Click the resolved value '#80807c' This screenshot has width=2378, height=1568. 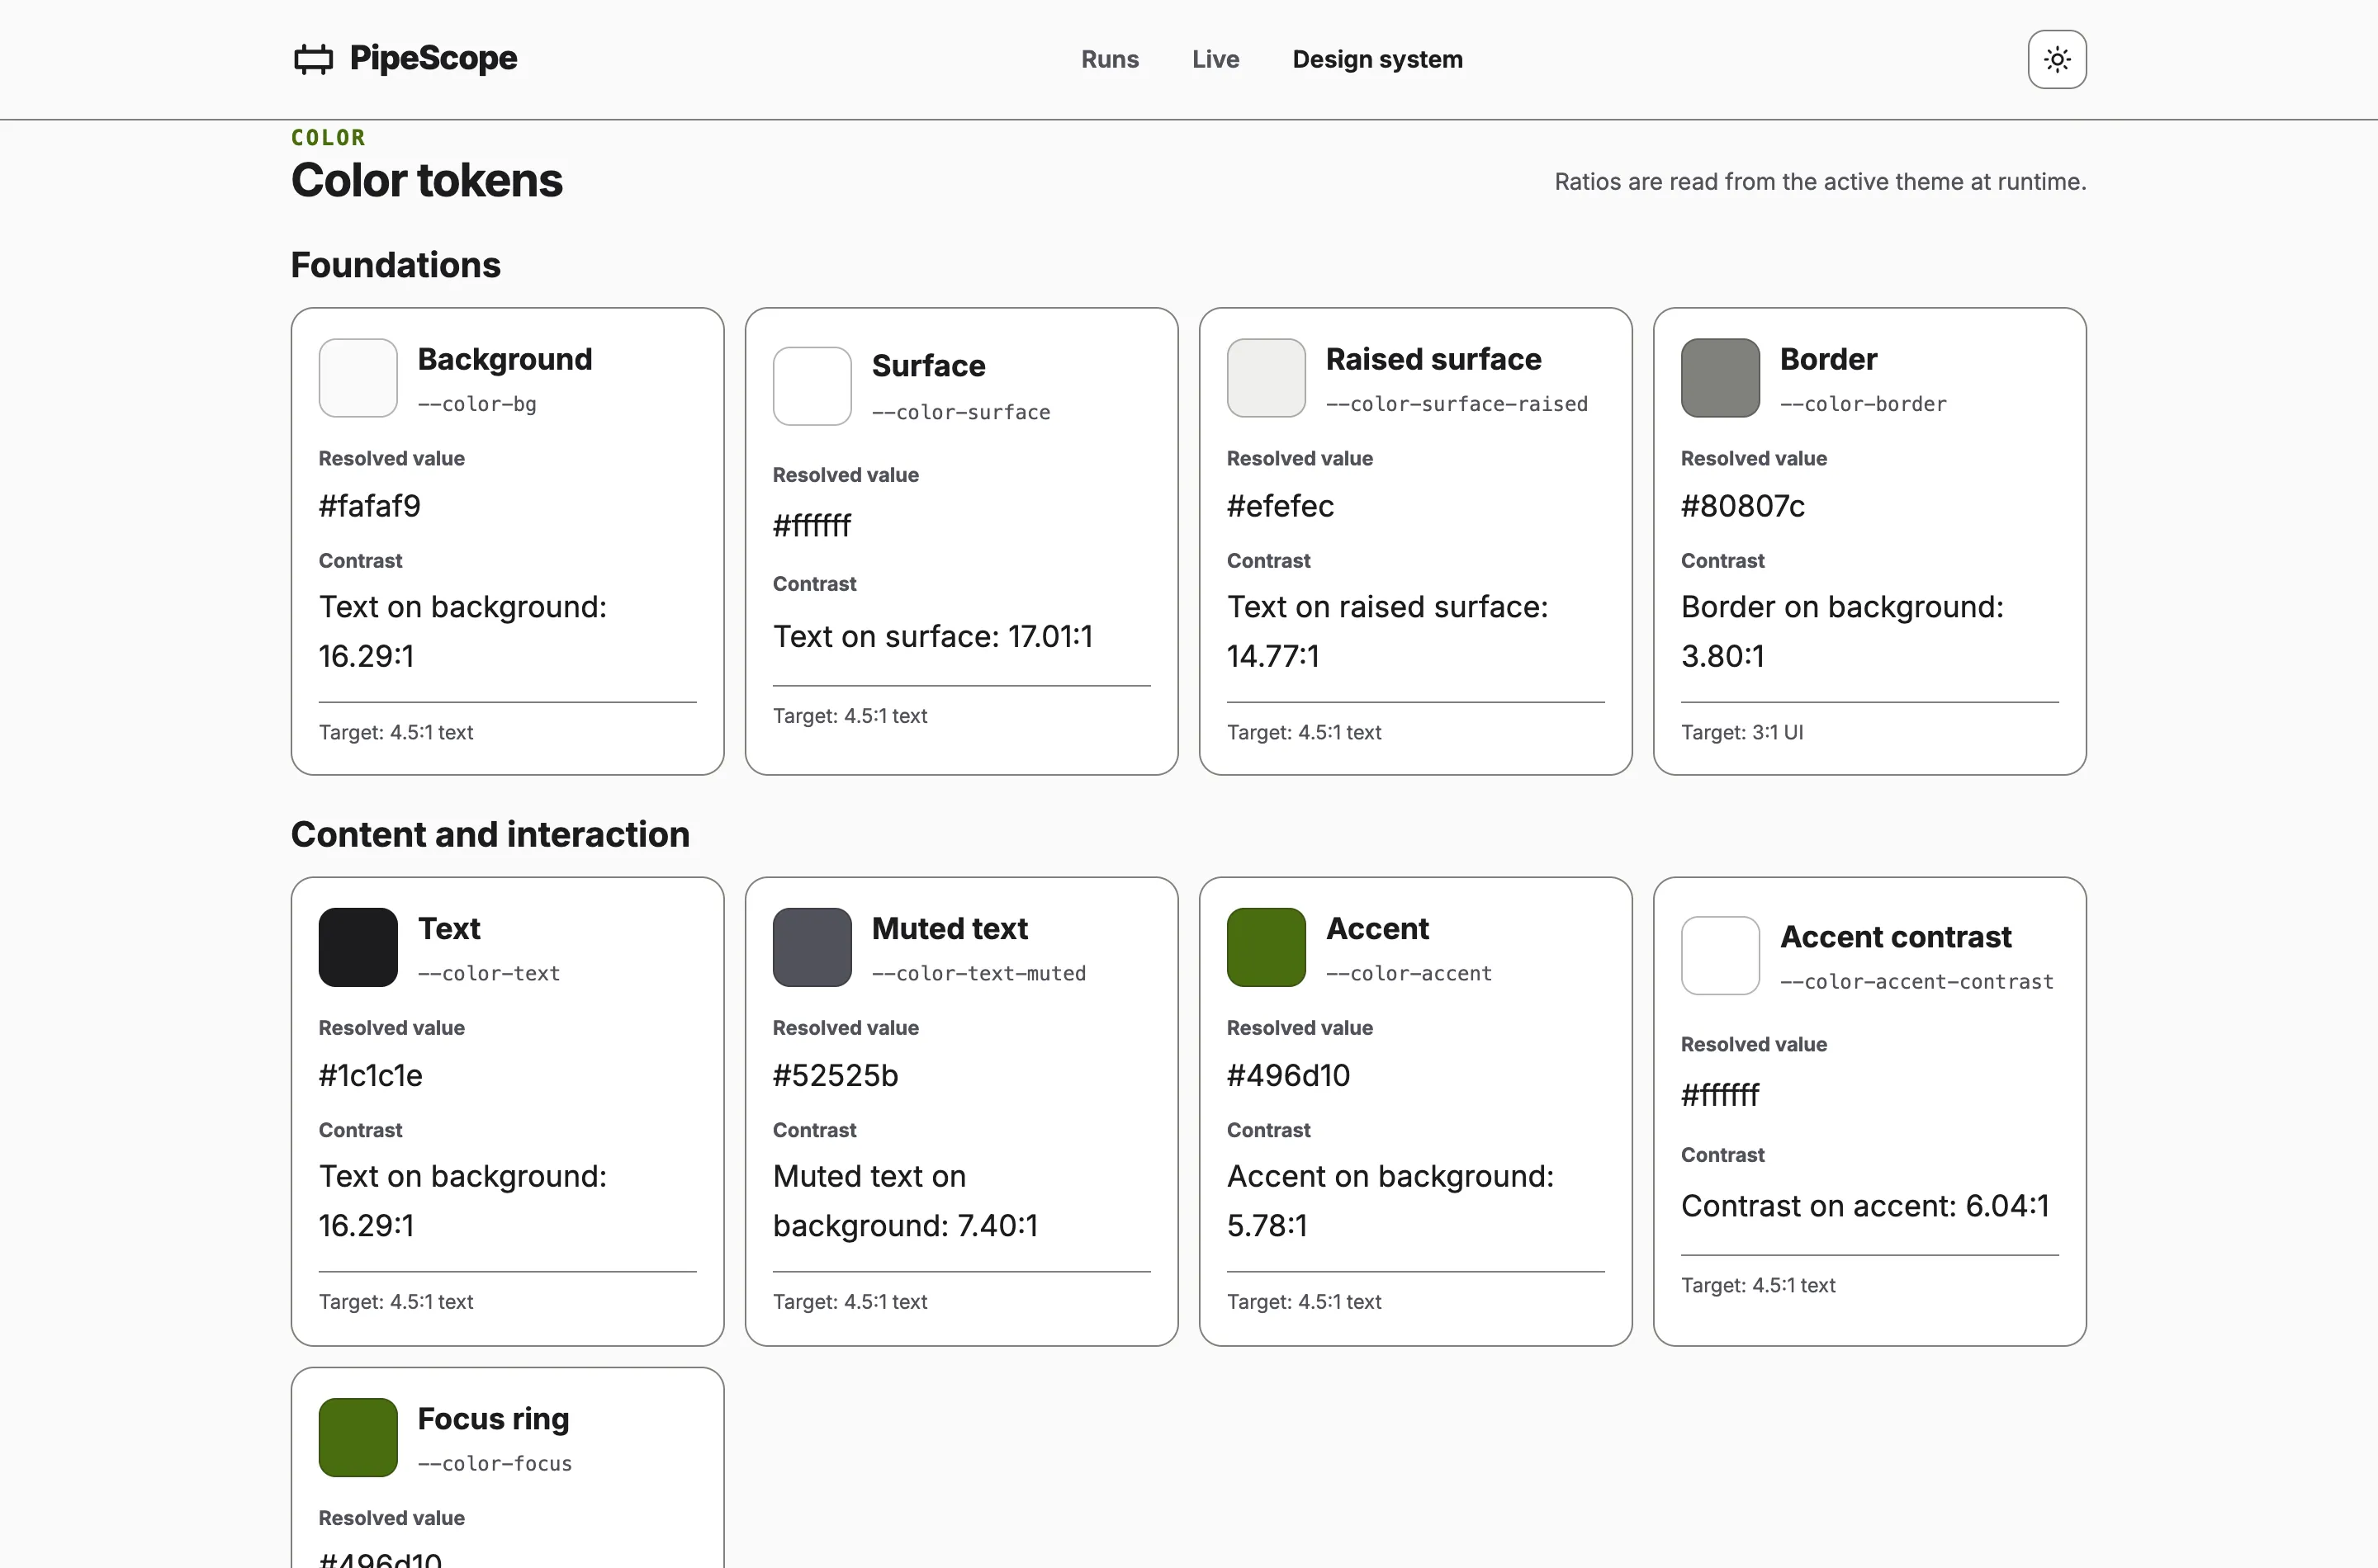coord(1743,506)
